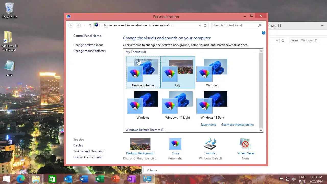Image resolution: width=327 pixels, height=184 pixels.
Task: Open the Recycle Bin desktop icon
Action: pos(9,10)
